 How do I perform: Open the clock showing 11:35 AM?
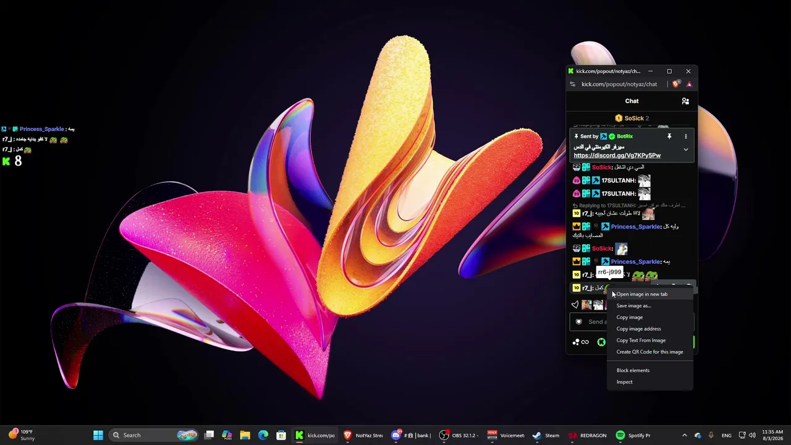point(772,435)
